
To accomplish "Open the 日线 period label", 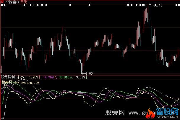I will [24, 2].
